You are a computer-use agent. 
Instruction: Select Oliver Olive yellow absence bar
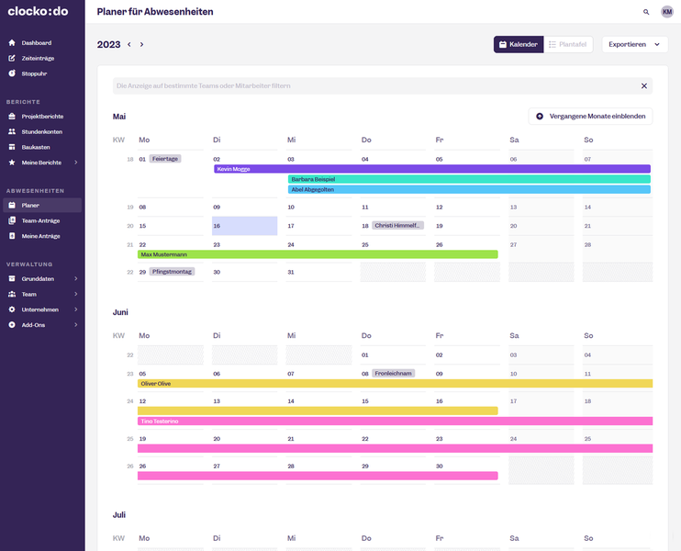pyautogui.click(x=396, y=383)
